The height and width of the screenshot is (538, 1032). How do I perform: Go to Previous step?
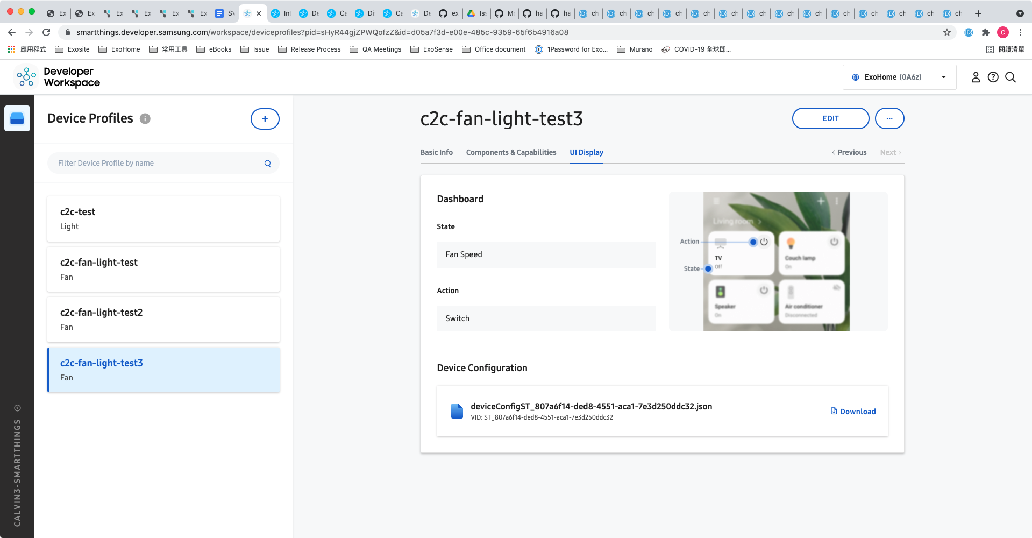click(849, 152)
